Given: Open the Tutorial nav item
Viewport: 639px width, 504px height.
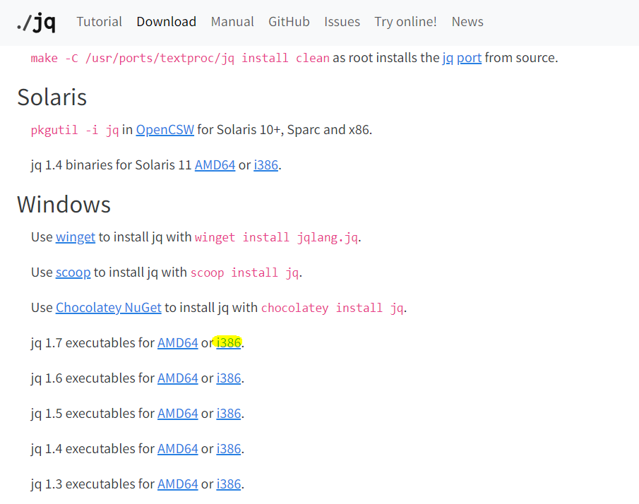Looking at the screenshot, I should (x=99, y=22).
